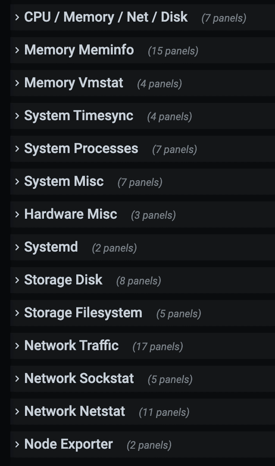The width and height of the screenshot is (275, 466).
Task: Click the Systemd row title text
Action: click(x=51, y=247)
